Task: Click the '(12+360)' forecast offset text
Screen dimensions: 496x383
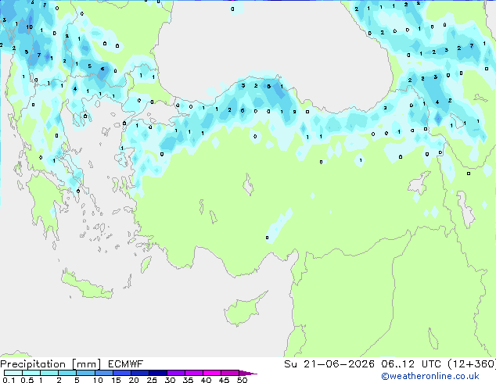Action: [x=472, y=364]
